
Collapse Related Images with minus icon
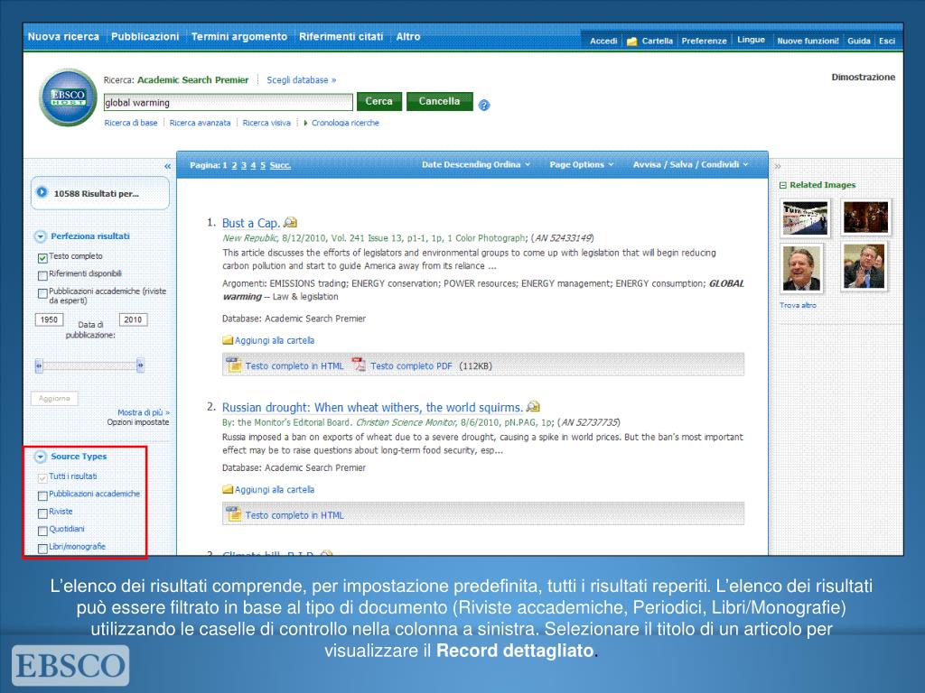(x=783, y=185)
